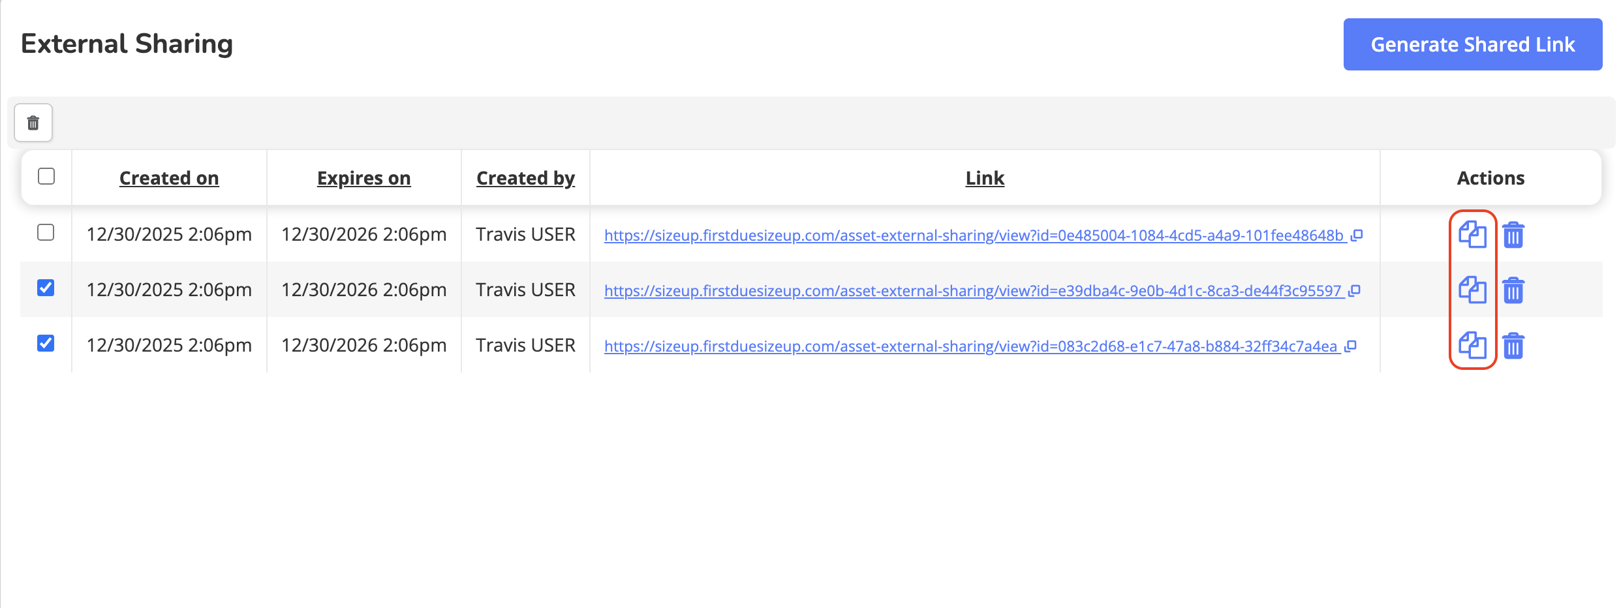The height and width of the screenshot is (608, 1621).
Task: Click external-open icon beside the 32ff34c7a4ea link
Action: [x=1351, y=346]
